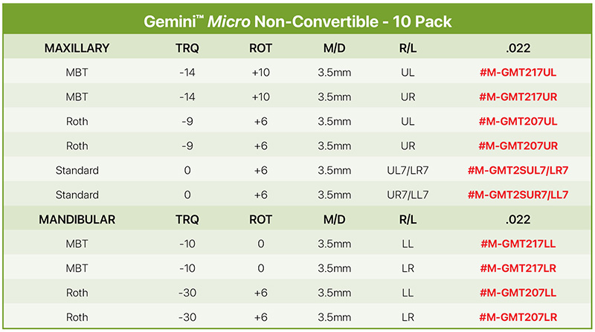Click the Gemini Micro Non-Convertible title banner

click(297, 21)
